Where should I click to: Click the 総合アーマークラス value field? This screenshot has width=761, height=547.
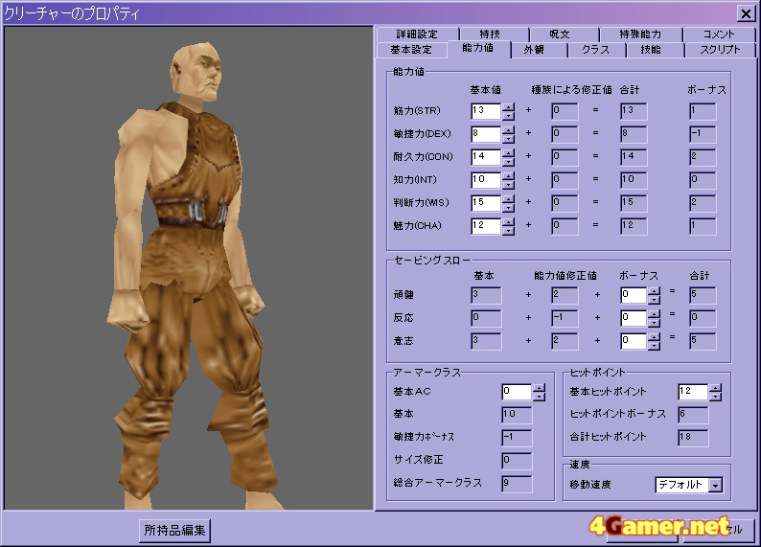(x=517, y=484)
